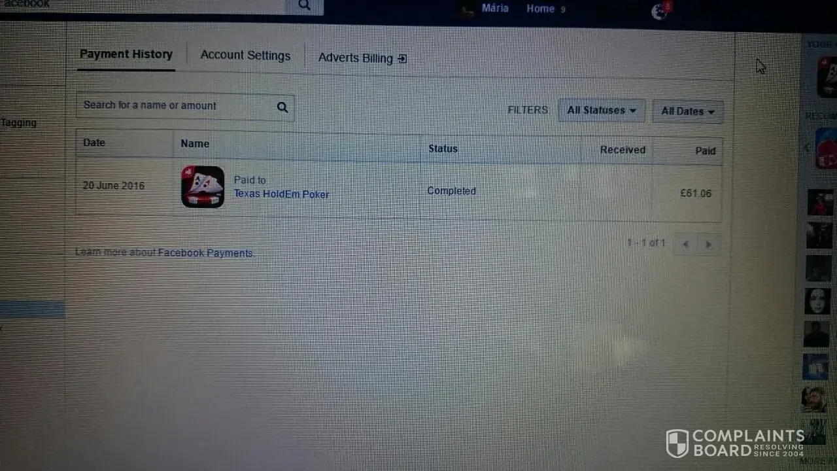Image resolution: width=837 pixels, height=471 pixels.
Task: Select the 20 June 2016 date cell
Action: tap(114, 186)
